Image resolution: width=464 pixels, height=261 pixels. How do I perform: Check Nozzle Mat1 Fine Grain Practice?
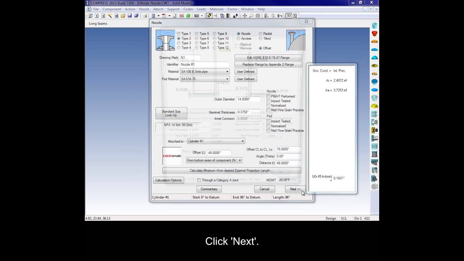tap(269, 110)
